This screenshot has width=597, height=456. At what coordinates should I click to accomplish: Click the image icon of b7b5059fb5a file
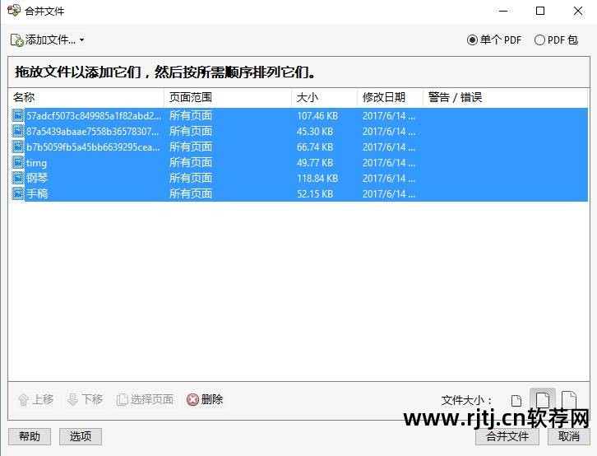(x=17, y=147)
